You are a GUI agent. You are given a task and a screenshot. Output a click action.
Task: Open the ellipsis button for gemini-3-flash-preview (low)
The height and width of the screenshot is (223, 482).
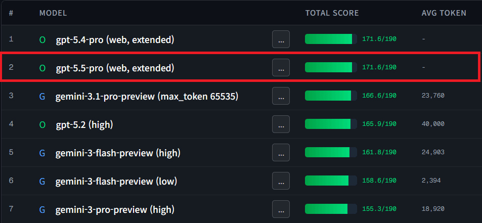[x=281, y=181]
